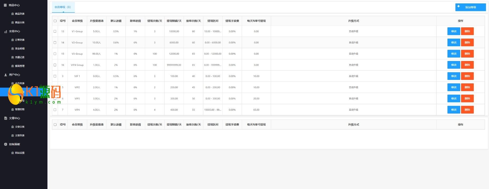Check the box for V2-Group row
The image size is (489, 189).
pyautogui.click(x=55, y=42)
